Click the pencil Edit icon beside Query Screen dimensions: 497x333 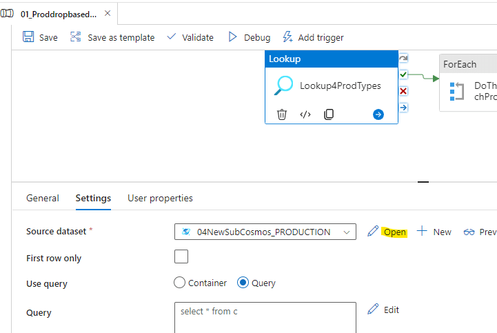(x=373, y=310)
